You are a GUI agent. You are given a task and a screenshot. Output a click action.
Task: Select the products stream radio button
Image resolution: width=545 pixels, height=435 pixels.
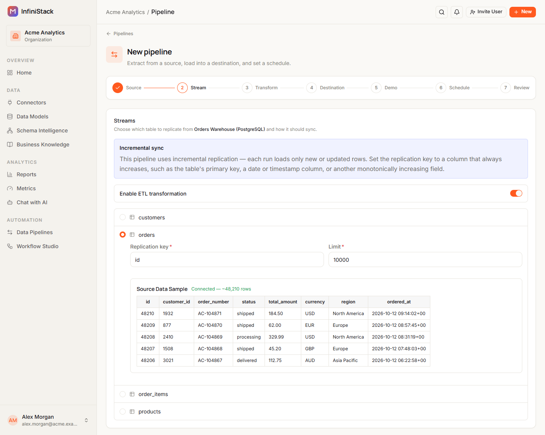click(123, 412)
